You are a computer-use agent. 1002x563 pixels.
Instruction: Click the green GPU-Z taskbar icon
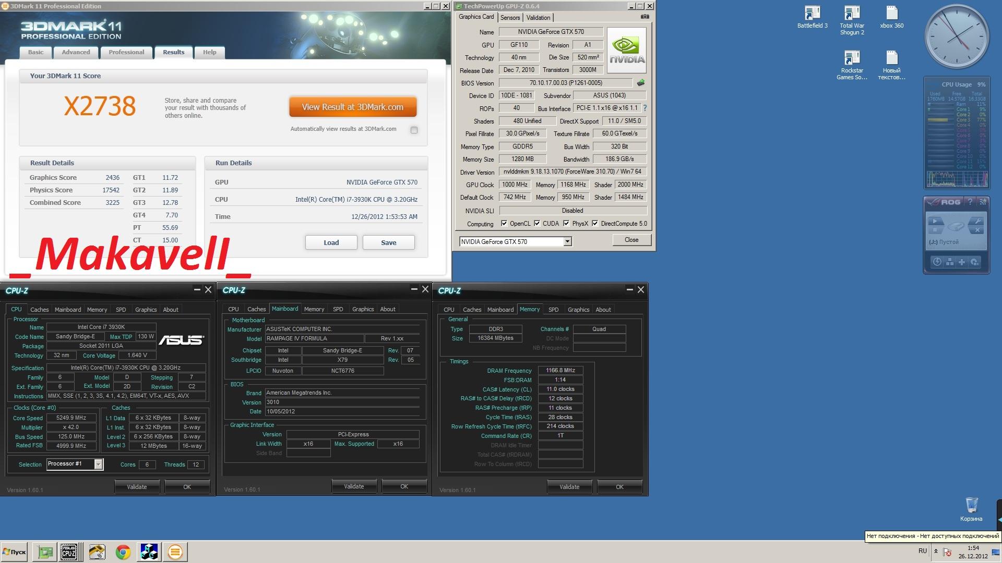(x=45, y=552)
